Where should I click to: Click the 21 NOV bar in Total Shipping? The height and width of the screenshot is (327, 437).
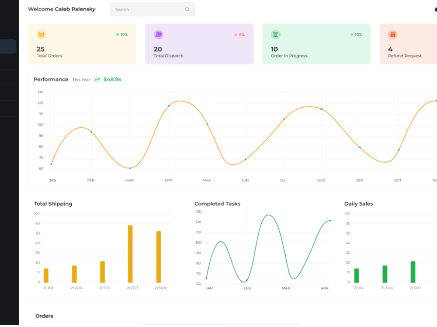(159, 257)
